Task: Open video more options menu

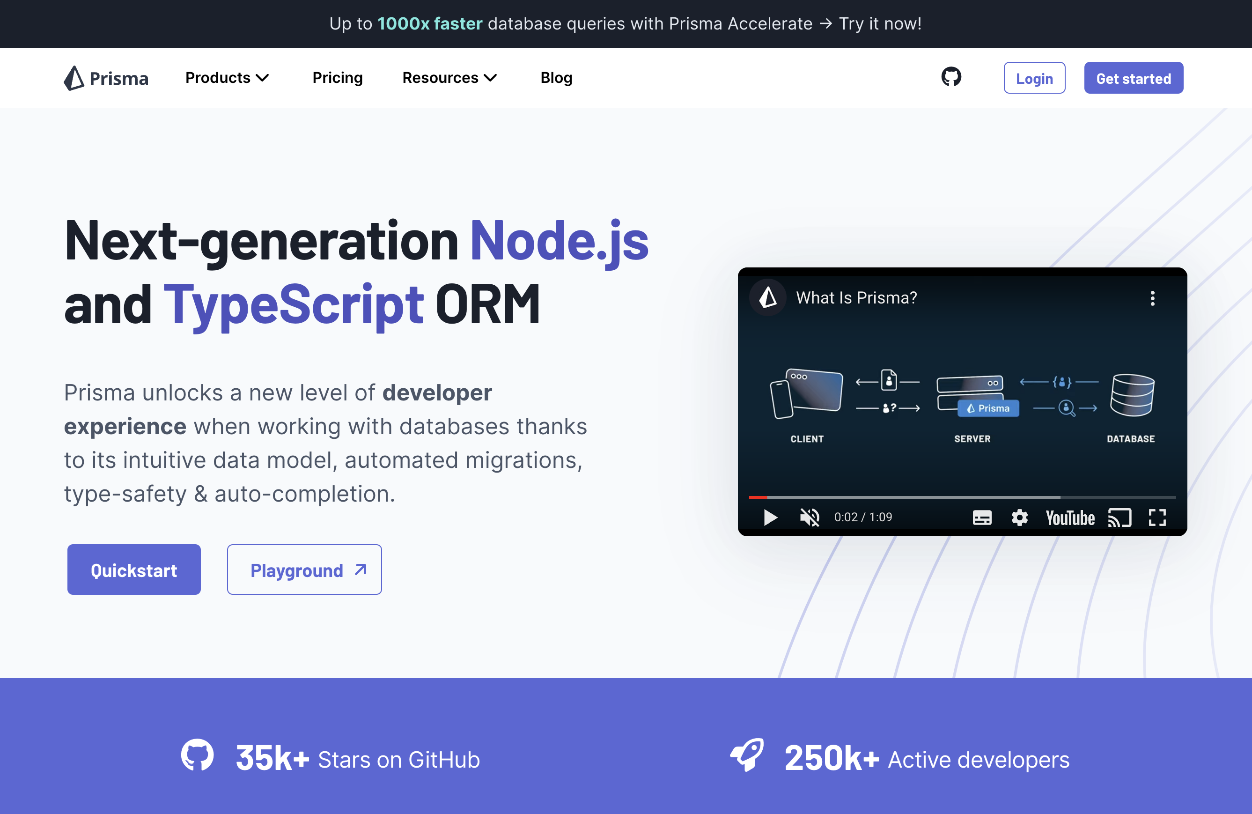Action: click(x=1153, y=298)
